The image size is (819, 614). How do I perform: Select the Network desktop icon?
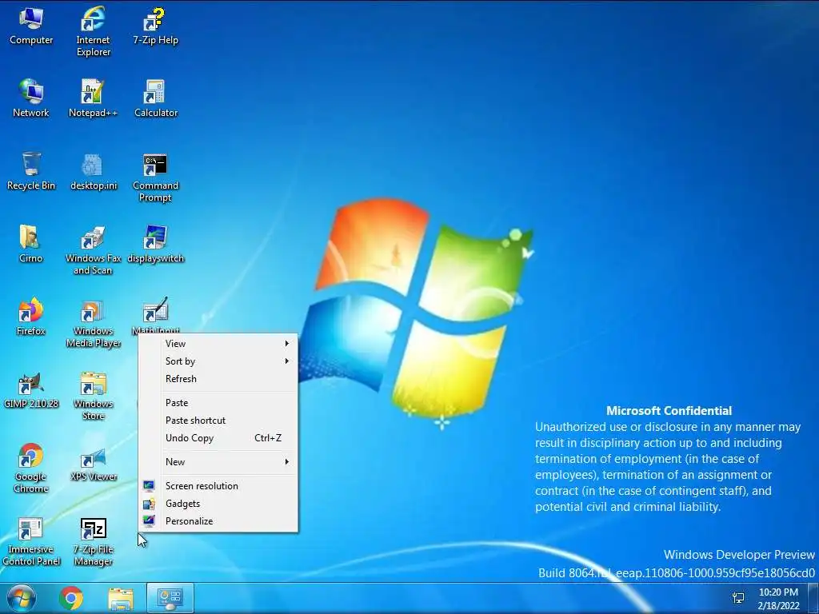[x=31, y=98]
